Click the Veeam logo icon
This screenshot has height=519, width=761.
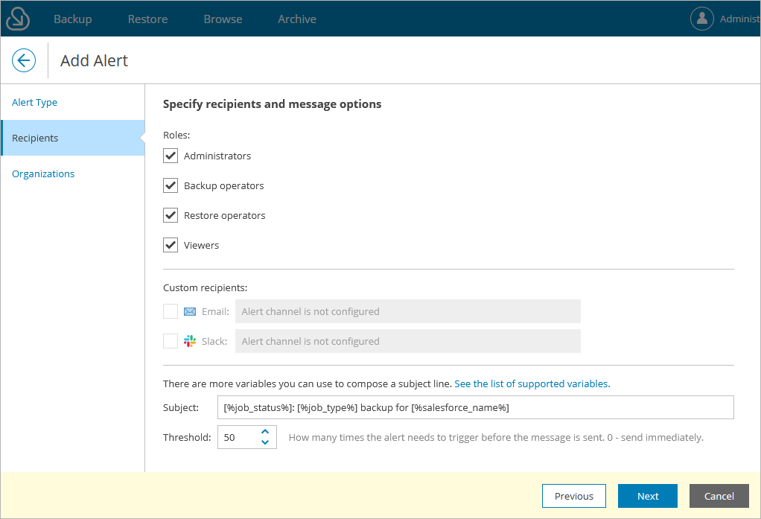pos(16,18)
